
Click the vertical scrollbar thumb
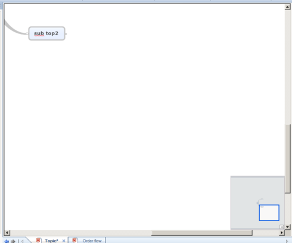click(x=288, y=158)
